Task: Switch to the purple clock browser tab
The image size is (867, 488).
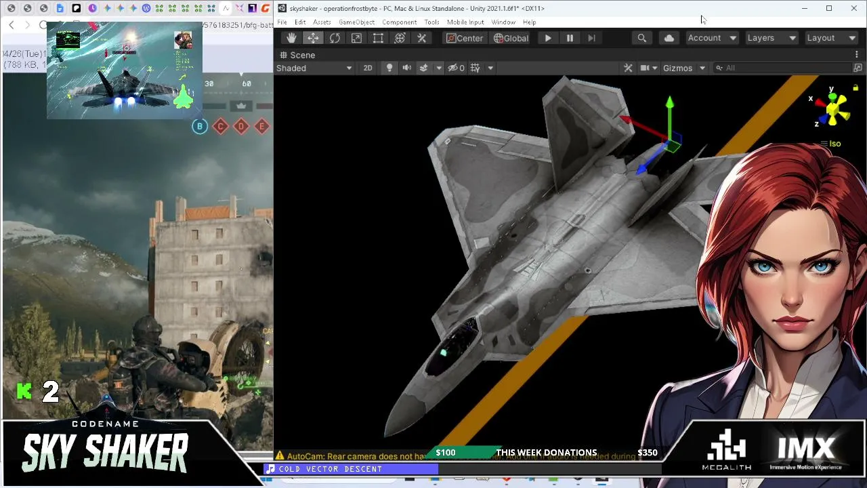Action: tap(92, 8)
